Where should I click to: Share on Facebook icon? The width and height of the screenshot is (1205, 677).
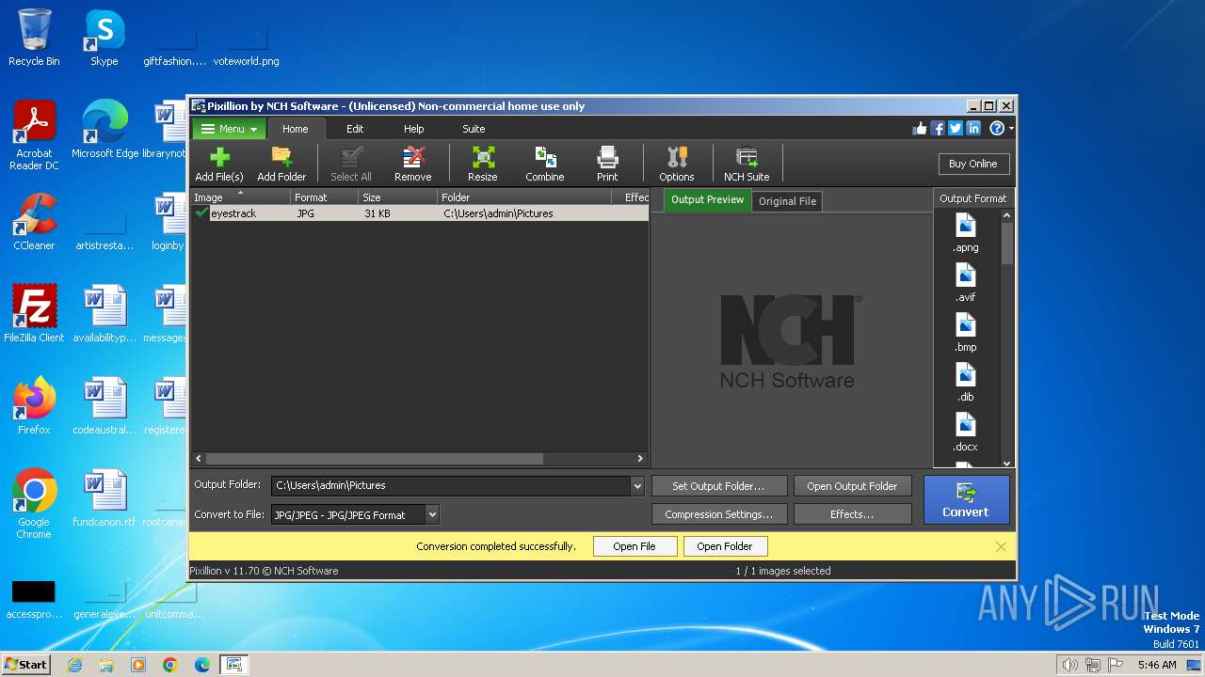tap(938, 129)
